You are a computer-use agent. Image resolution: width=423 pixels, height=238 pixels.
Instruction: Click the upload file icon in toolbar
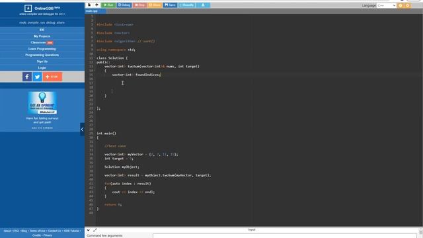tap(96, 5)
